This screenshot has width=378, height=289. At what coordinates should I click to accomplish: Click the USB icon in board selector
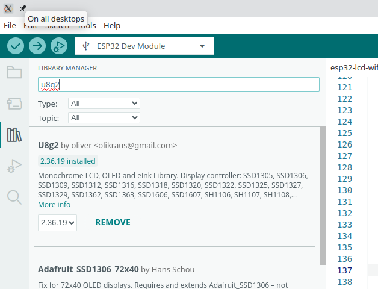tap(86, 46)
